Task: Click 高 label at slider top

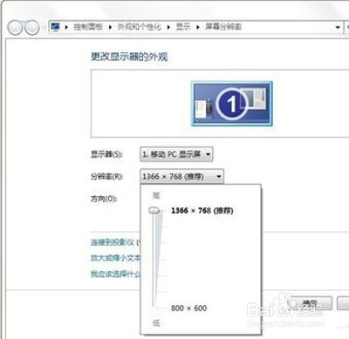Action: tap(156, 195)
